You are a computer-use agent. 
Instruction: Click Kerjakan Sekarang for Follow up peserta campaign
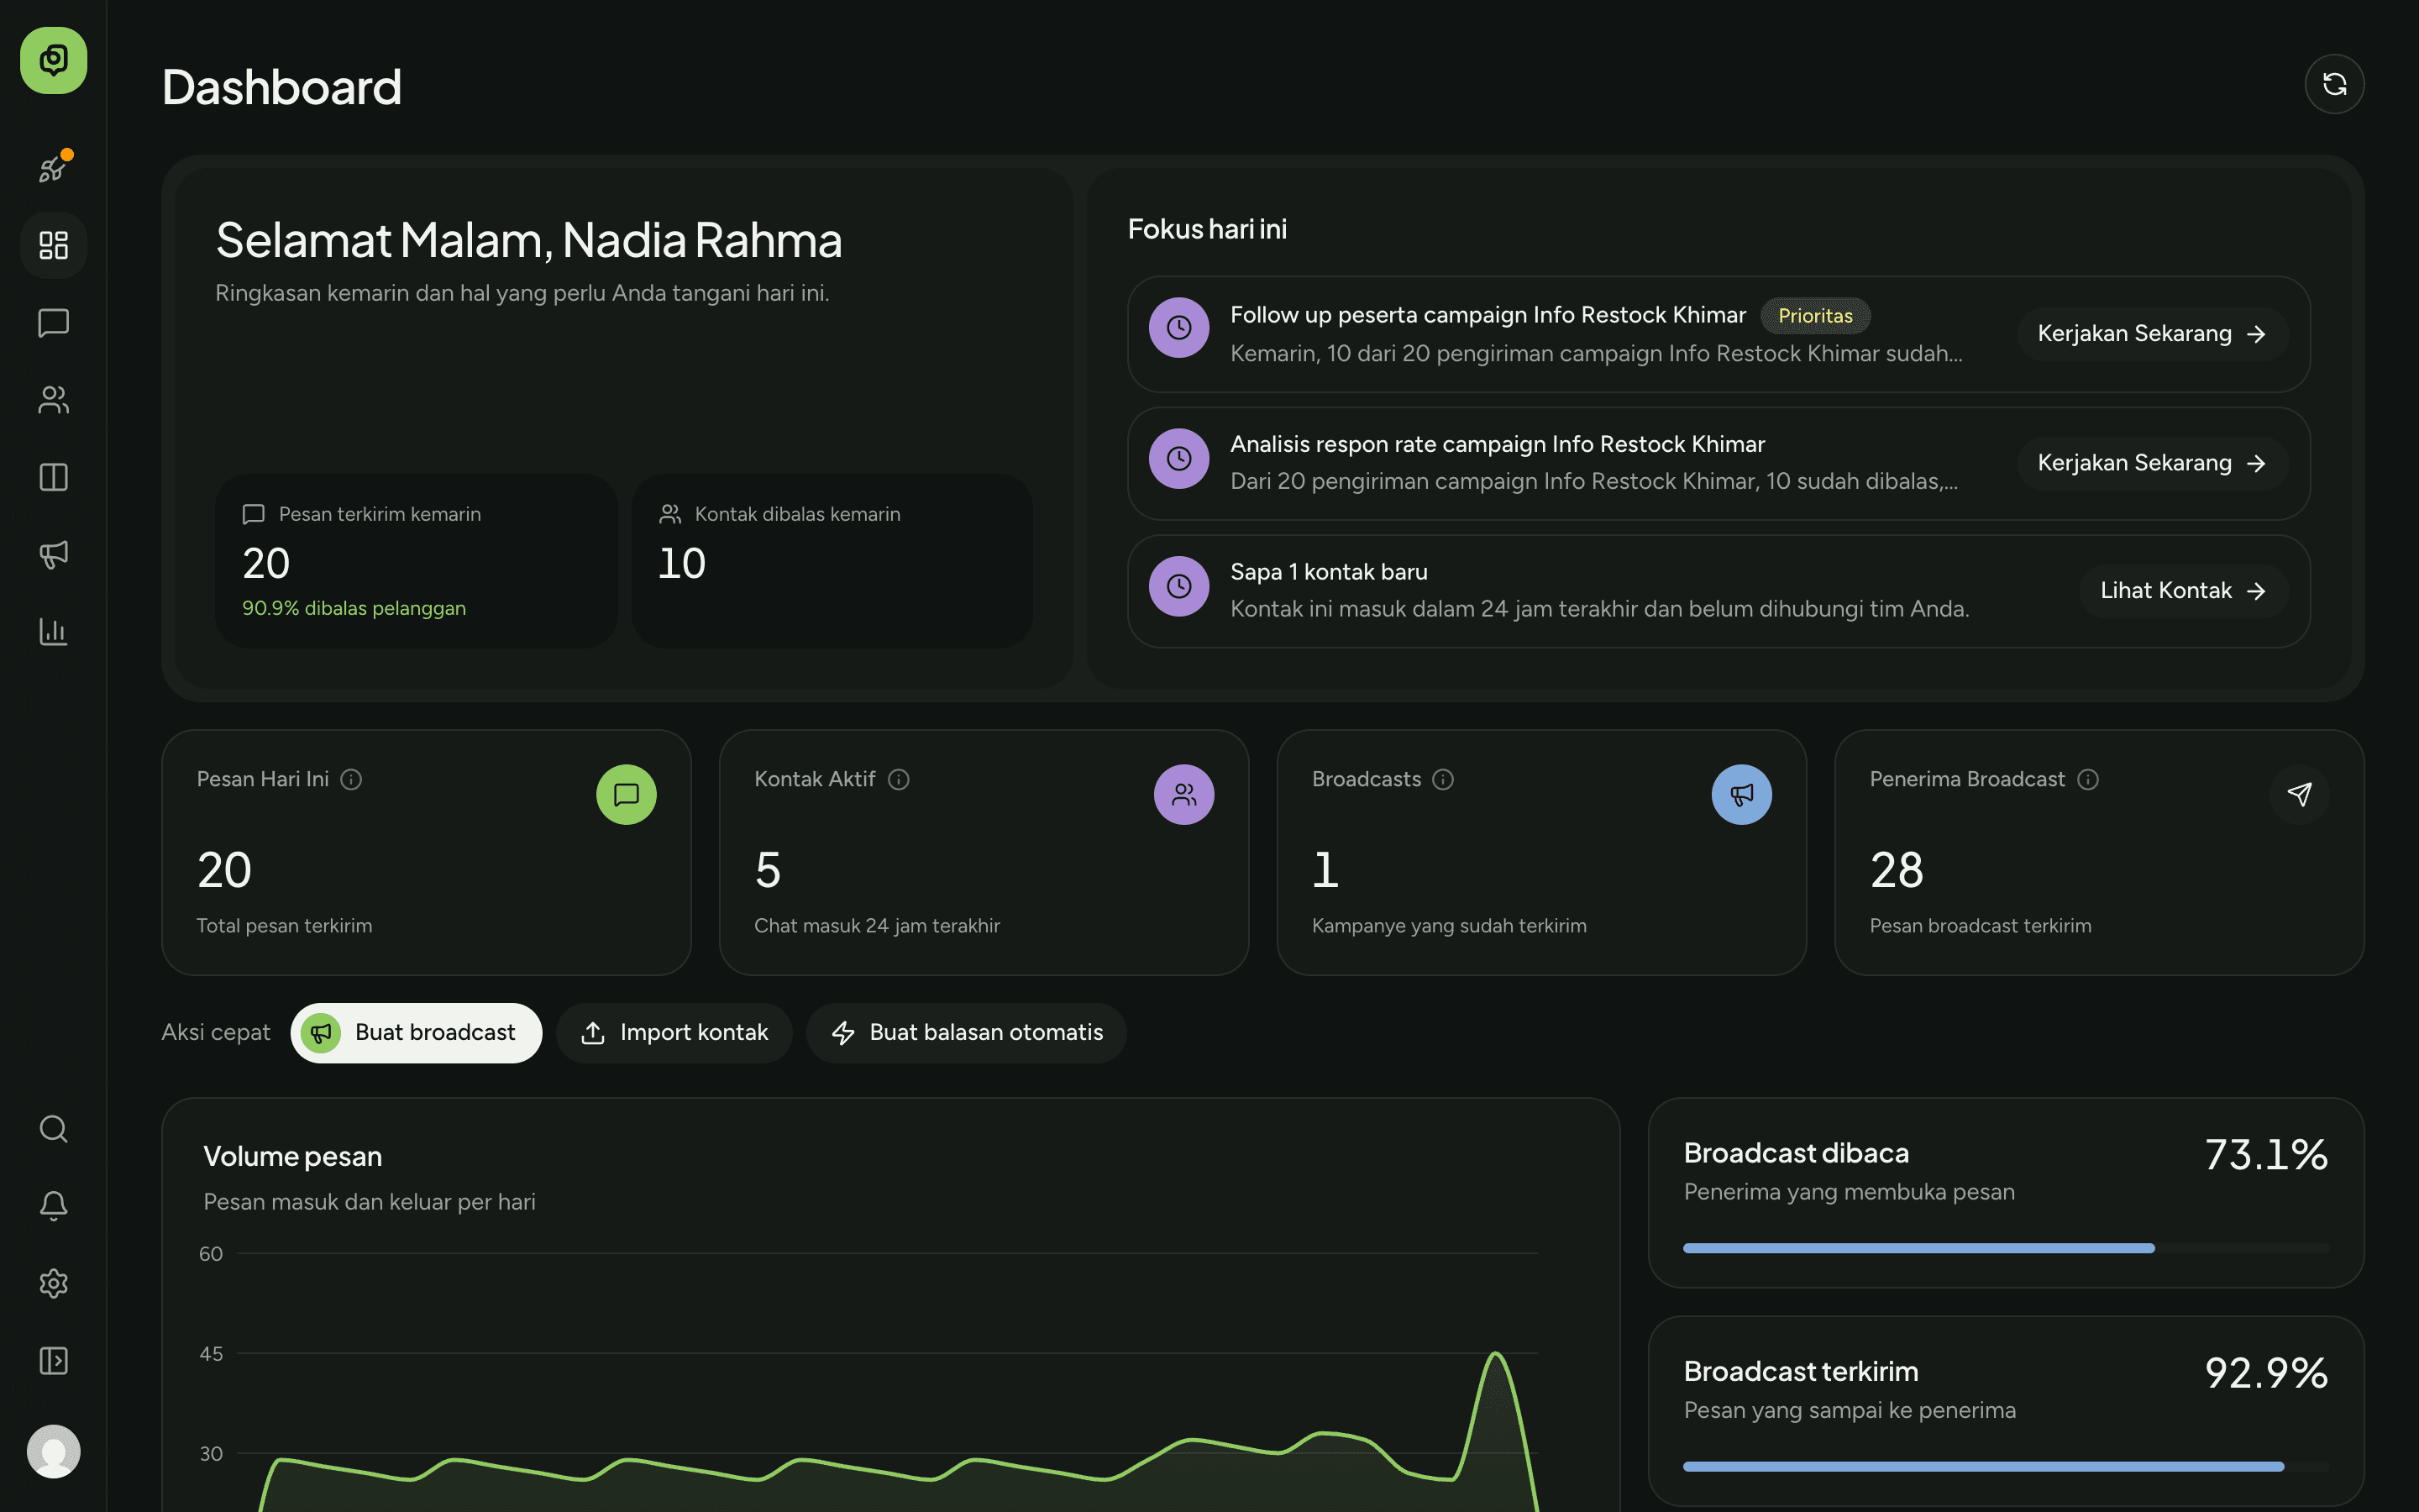[2153, 334]
